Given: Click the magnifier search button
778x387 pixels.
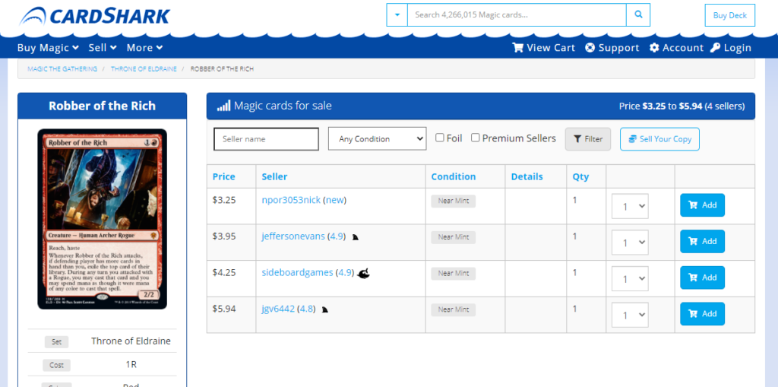Looking at the screenshot, I should 638,15.
